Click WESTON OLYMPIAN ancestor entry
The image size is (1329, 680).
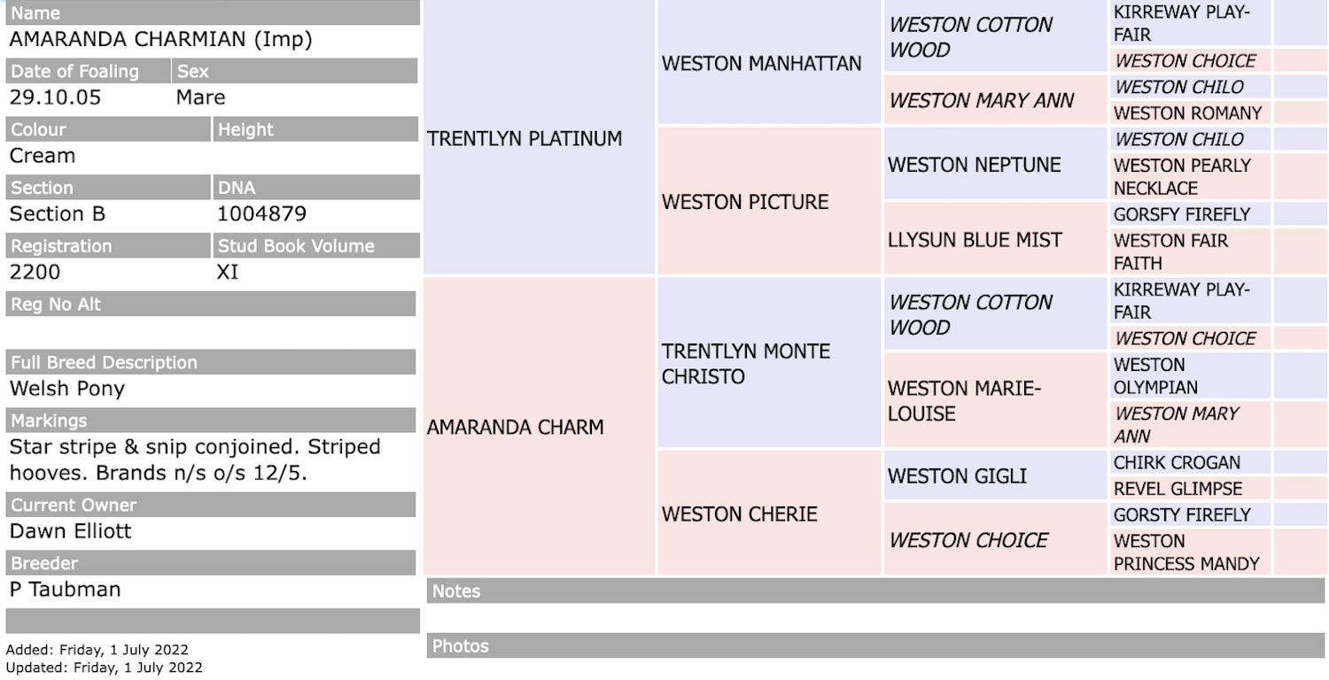pos(1155,375)
